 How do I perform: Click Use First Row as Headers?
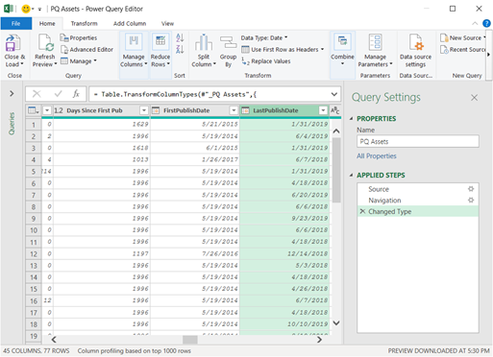pyautogui.click(x=283, y=50)
